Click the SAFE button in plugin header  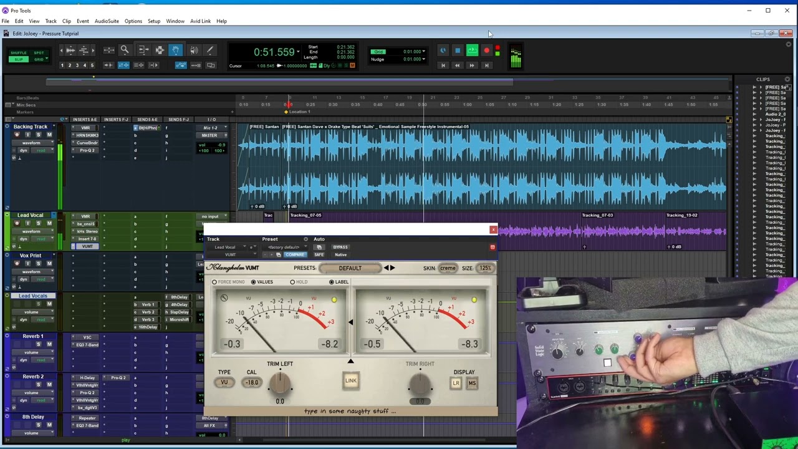(319, 254)
